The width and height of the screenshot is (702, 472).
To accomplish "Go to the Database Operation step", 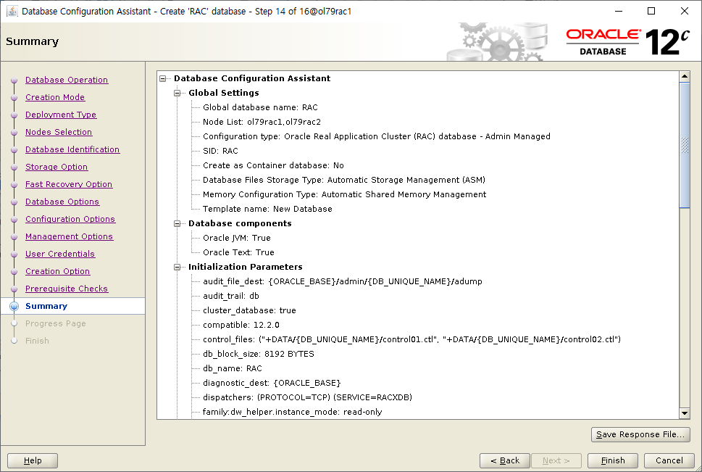I will pos(67,80).
